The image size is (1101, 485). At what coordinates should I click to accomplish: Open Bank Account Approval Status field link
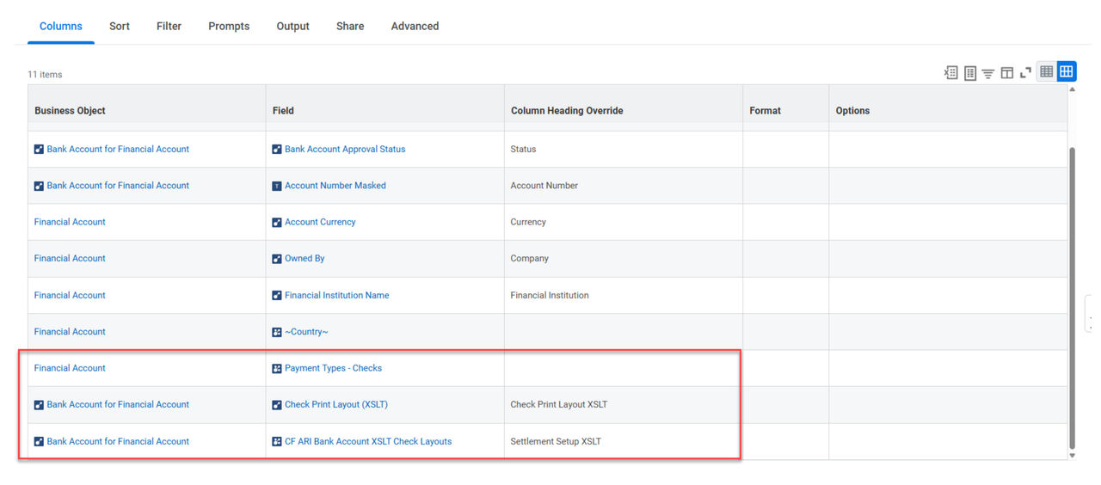point(345,149)
